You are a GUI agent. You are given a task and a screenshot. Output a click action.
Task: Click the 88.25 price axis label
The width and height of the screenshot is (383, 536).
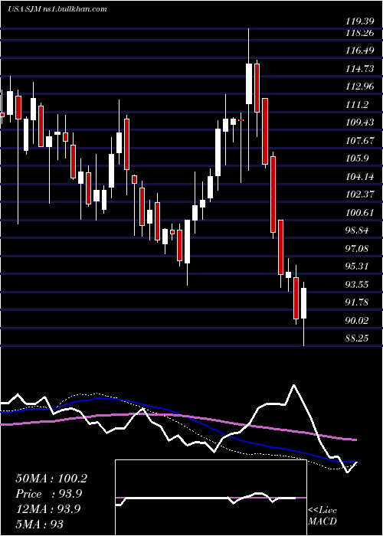click(357, 338)
